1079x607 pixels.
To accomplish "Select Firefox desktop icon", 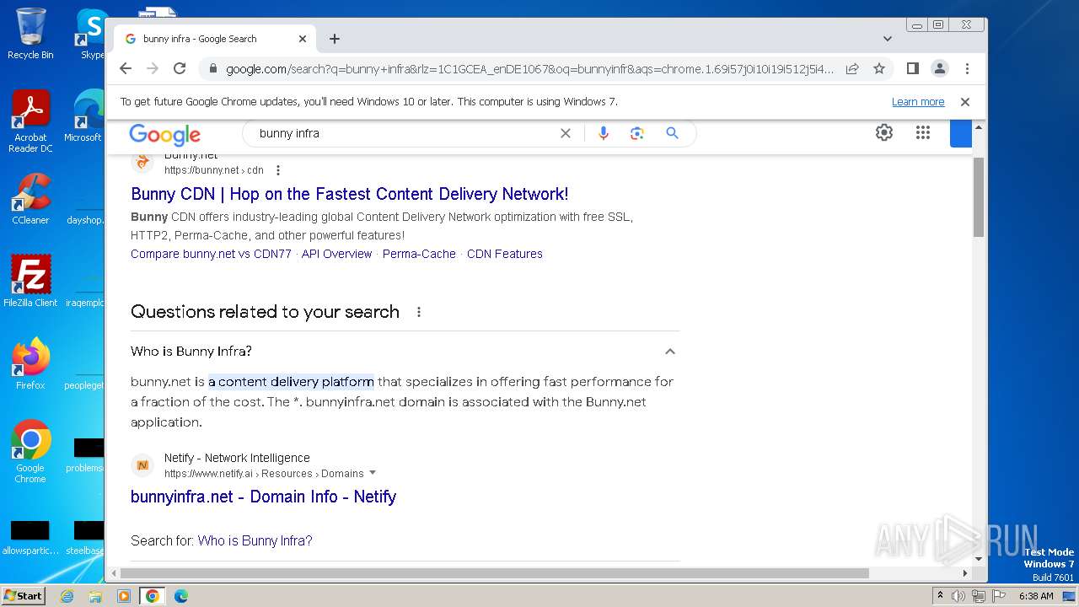I will click(30, 364).
